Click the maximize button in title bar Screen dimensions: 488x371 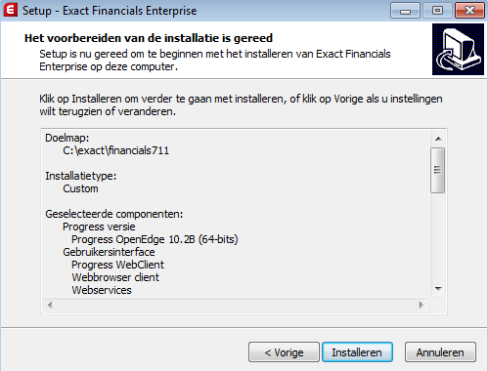tap(437, 11)
